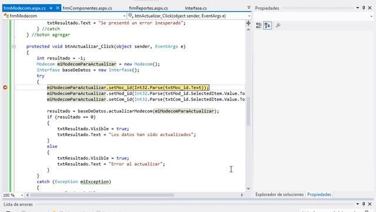Select Alphabetical sort in Propiedades panel

(x=267, y=25)
